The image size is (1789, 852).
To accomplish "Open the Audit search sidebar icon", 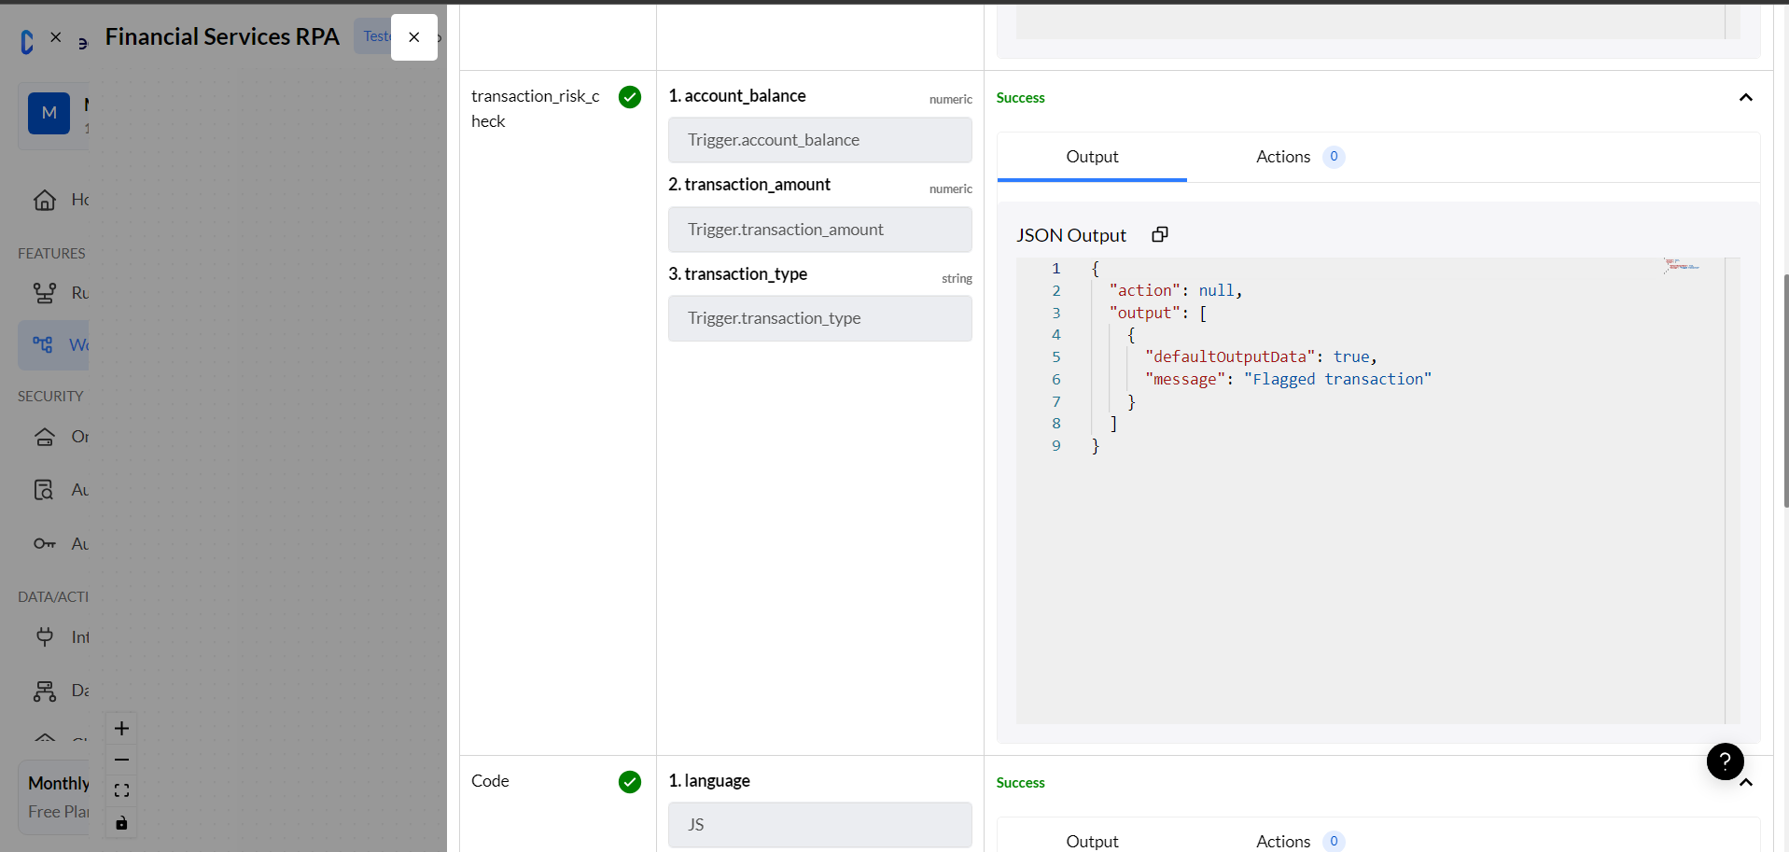I will [x=45, y=490].
